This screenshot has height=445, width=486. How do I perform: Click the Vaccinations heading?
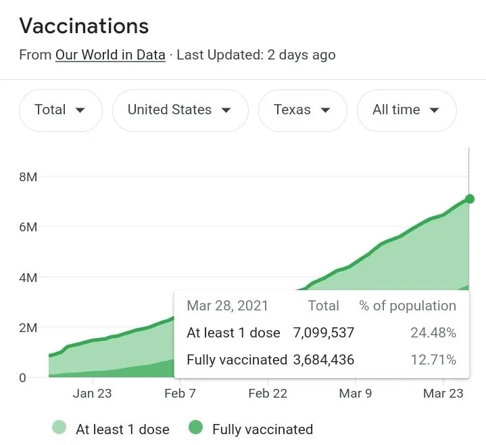[84, 26]
